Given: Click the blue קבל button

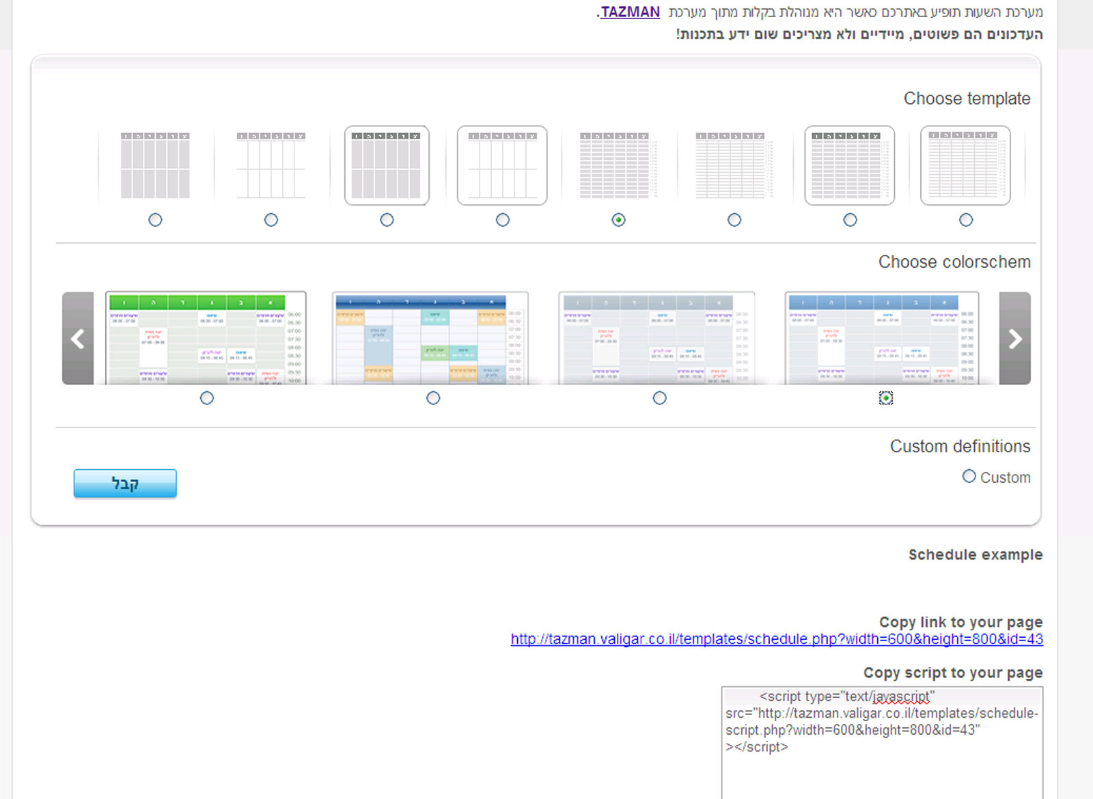Looking at the screenshot, I should tap(125, 483).
